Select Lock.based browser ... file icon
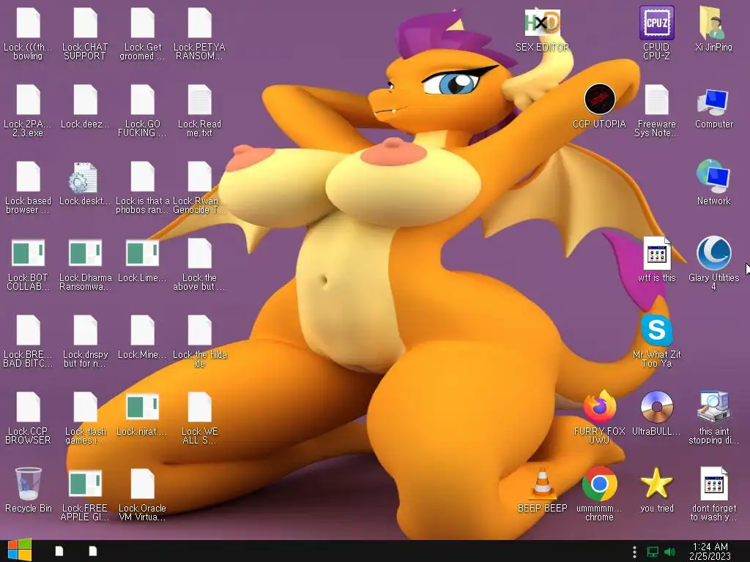The width and height of the screenshot is (750, 562). pos(29,177)
